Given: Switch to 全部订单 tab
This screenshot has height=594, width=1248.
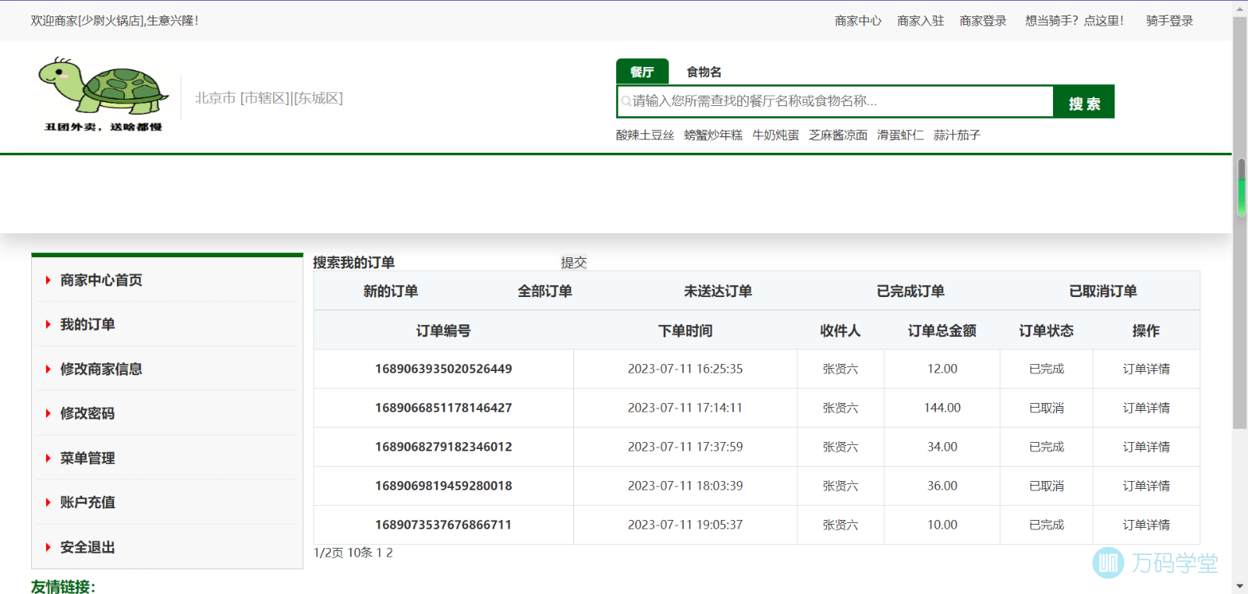Looking at the screenshot, I should click(x=545, y=291).
